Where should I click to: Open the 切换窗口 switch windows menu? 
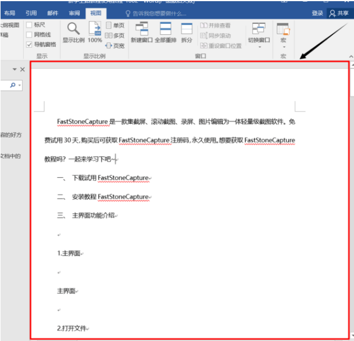pyautogui.click(x=259, y=35)
